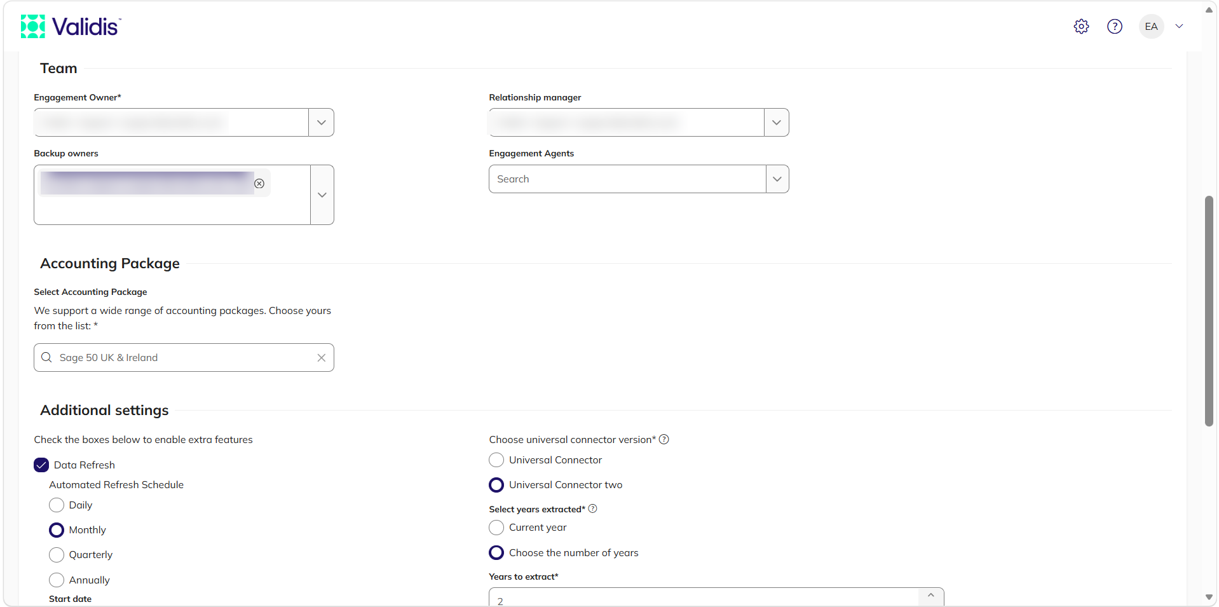Uncheck the Data Refresh checkbox

41,465
